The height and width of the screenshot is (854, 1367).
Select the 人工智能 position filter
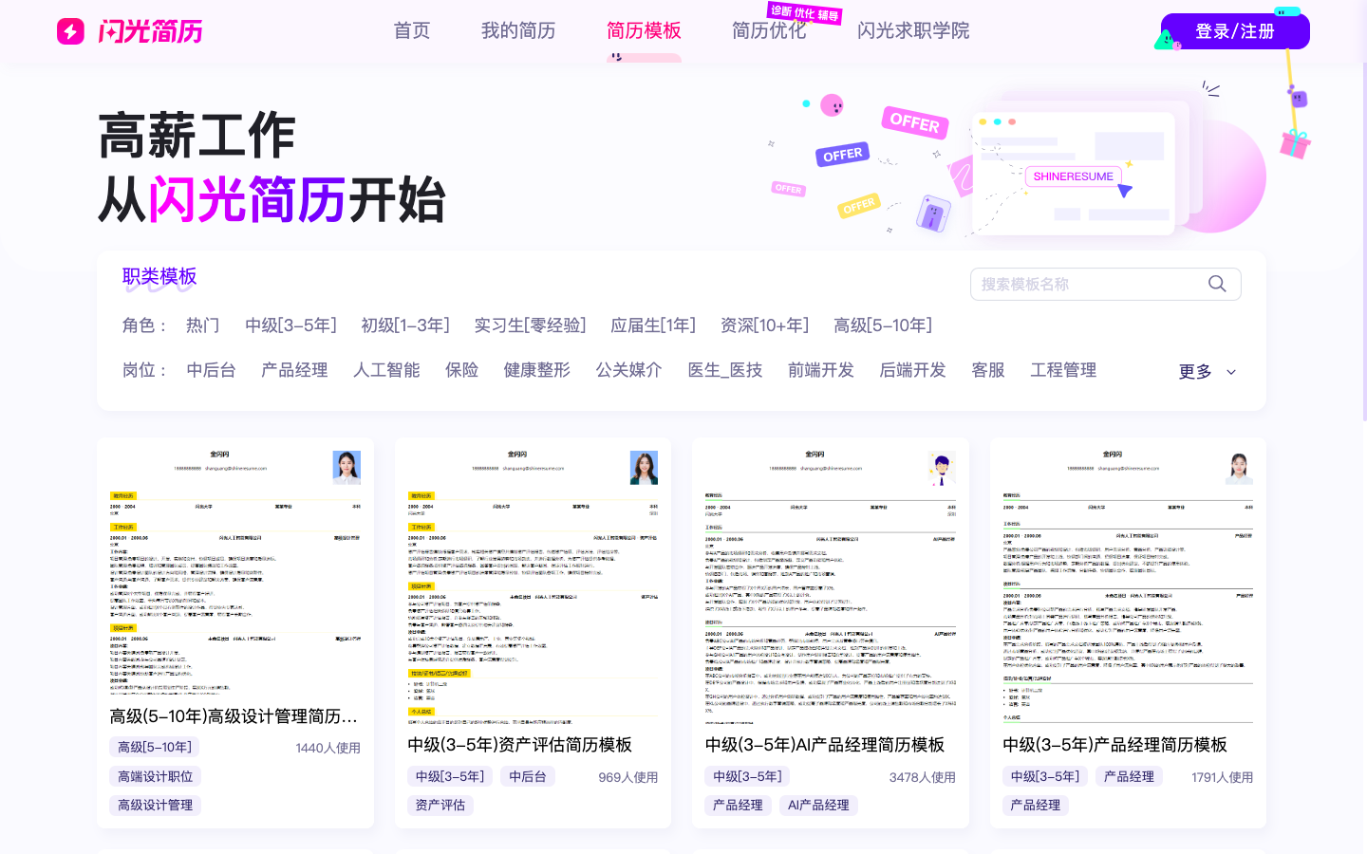click(x=386, y=370)
